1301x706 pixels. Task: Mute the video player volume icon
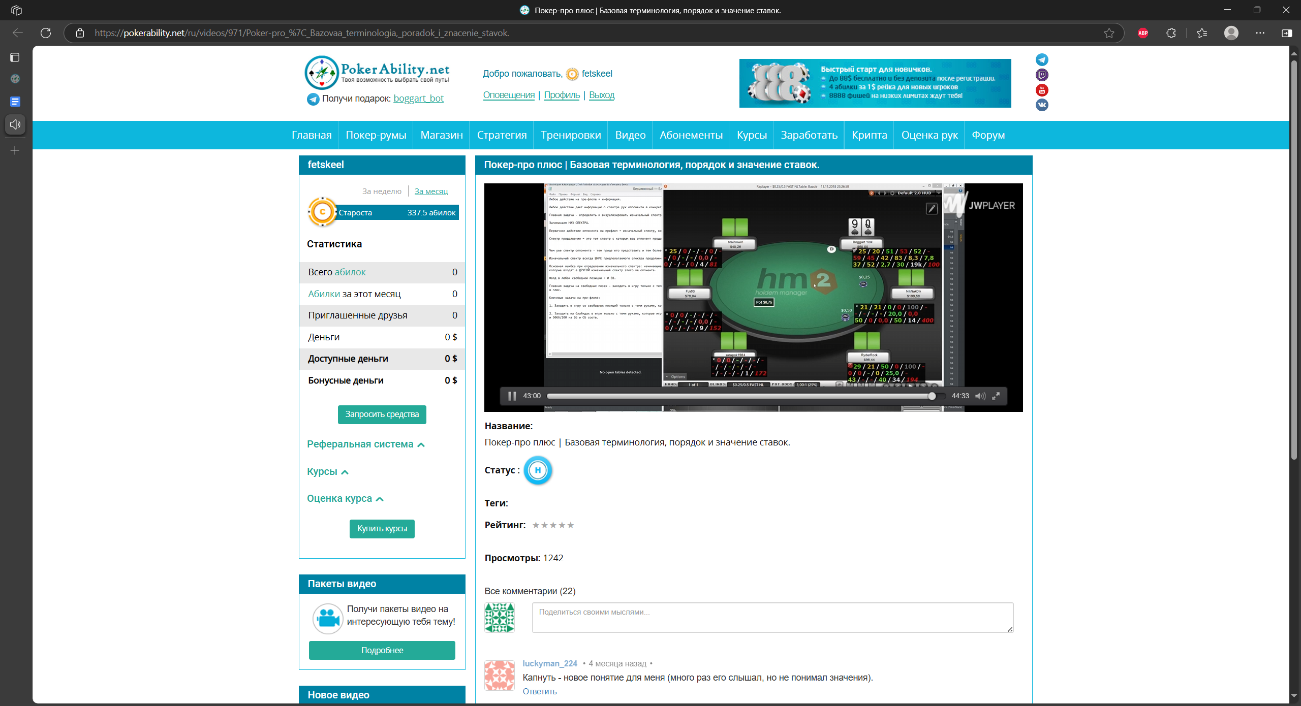click(x=980, y=396)
